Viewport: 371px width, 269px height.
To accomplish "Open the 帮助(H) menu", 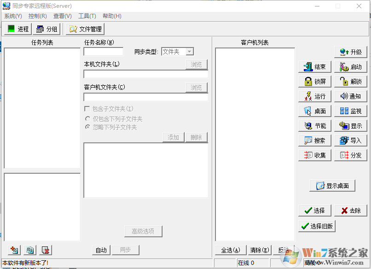I will click(x=112, y=16).
